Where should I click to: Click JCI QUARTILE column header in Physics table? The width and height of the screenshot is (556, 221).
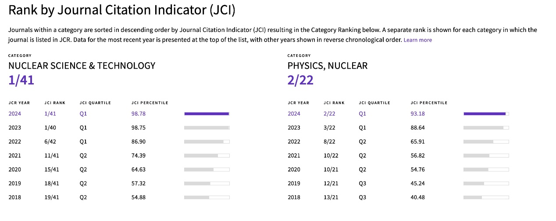click(374, 103)
